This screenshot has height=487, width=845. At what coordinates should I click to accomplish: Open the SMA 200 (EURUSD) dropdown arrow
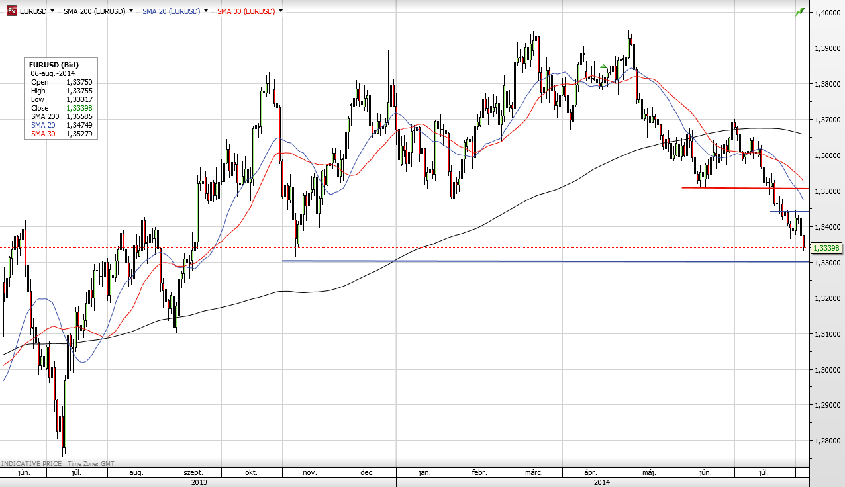point(130,11)
